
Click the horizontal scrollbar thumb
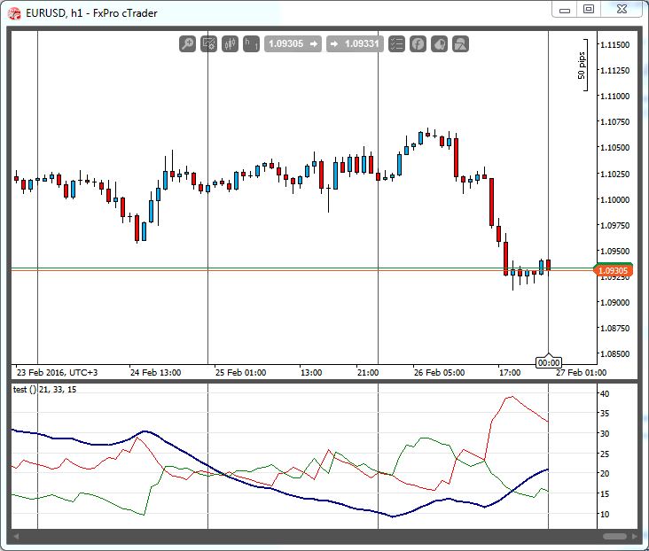tap(614, 537)
